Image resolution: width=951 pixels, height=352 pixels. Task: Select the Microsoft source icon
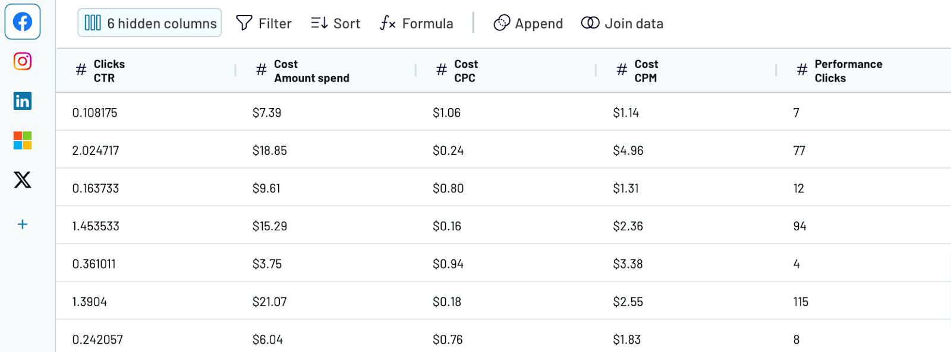coord(23,141)
